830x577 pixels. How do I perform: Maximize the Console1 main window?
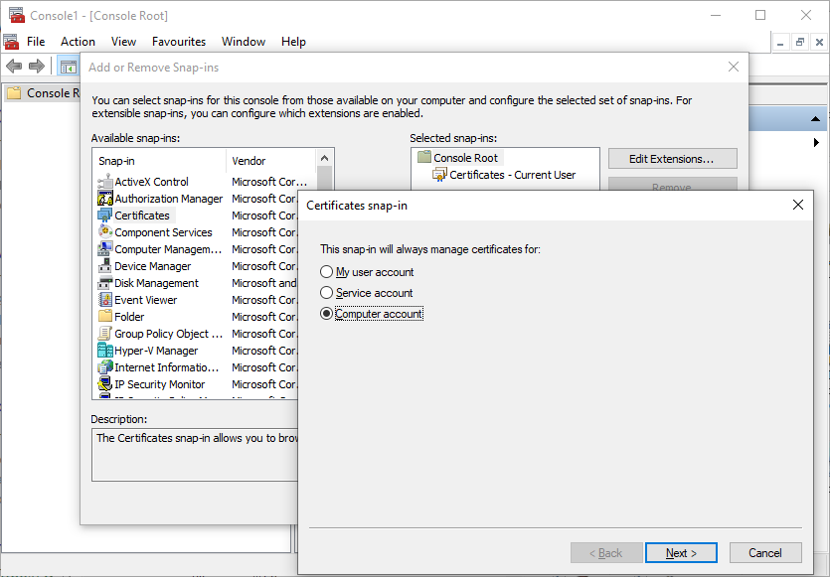[x=760, y=15]
